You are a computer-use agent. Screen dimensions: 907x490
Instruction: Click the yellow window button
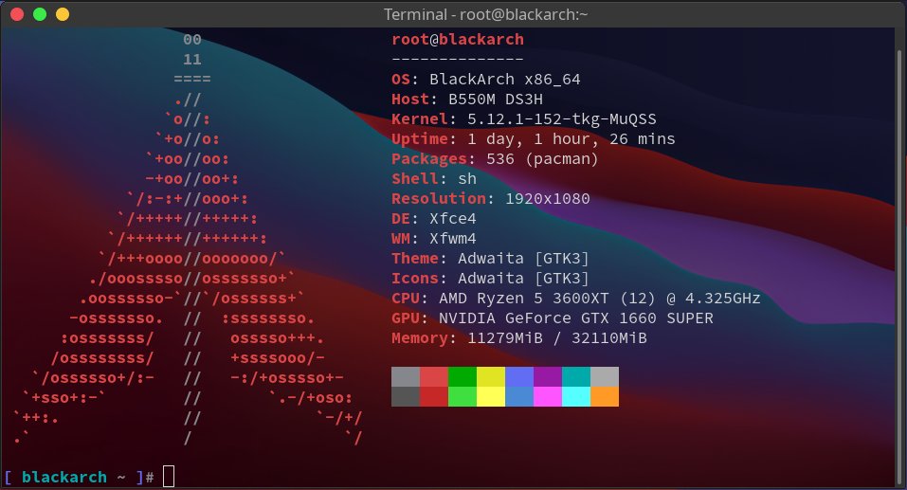click(62, 14)
